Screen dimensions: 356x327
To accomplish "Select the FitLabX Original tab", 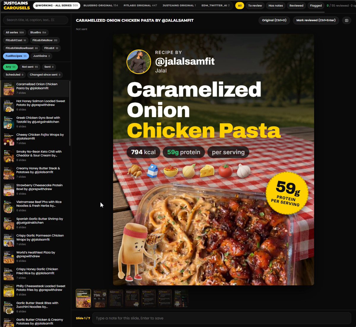I will 140,5.
